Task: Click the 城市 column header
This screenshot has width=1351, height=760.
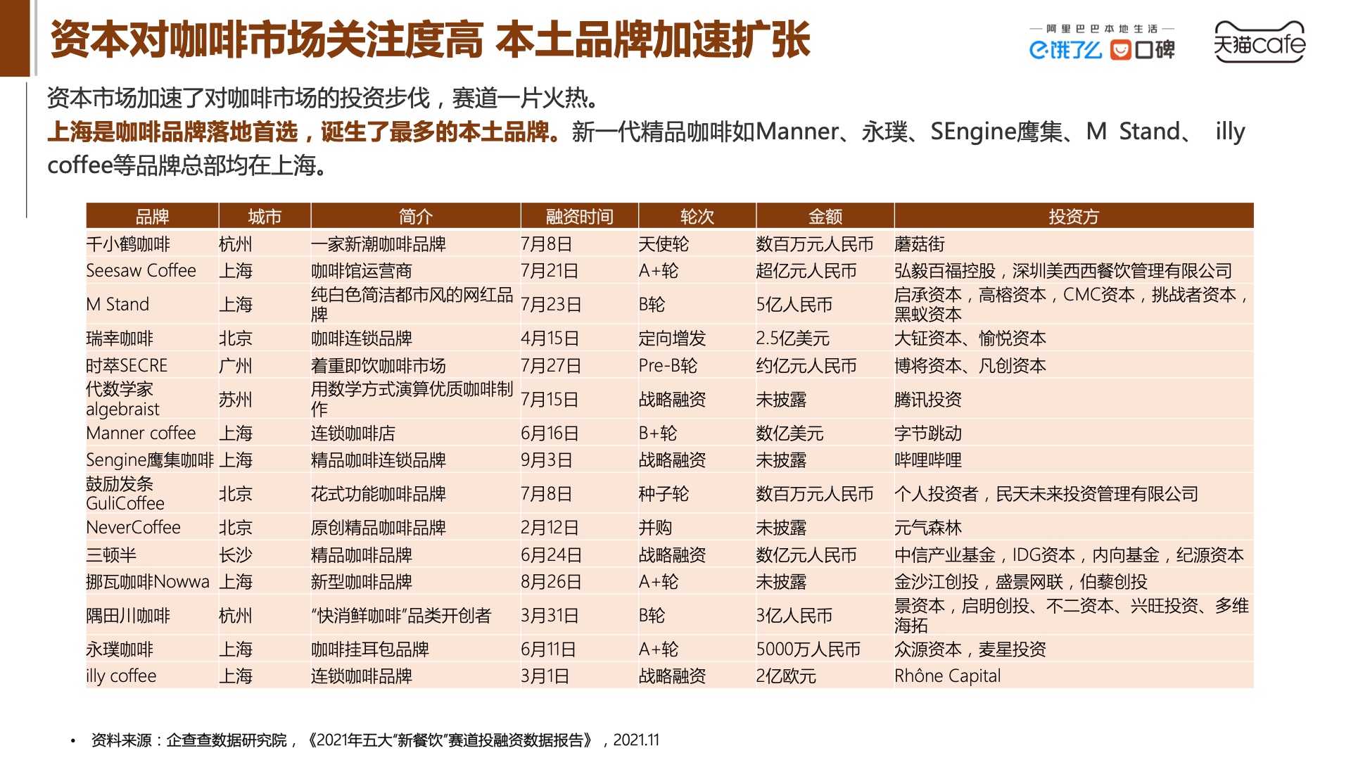Action: coord(265,216)
